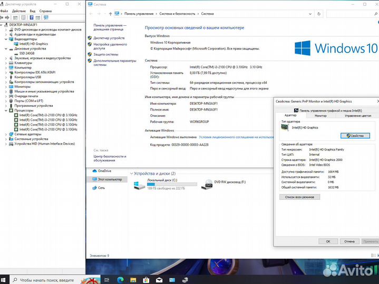
Task: Click Help icon in Device Manager toolbar
Action: (32, 17)
